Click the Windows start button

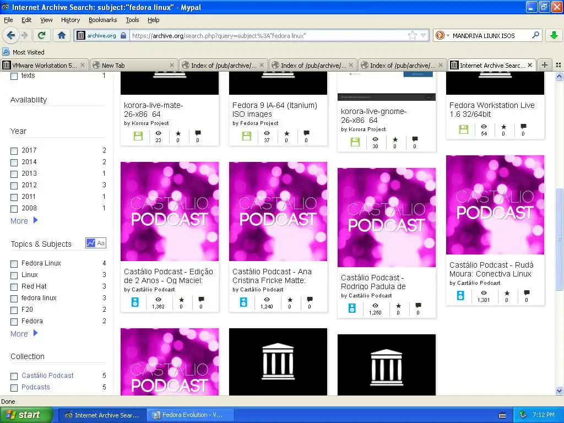click(26, 415)
